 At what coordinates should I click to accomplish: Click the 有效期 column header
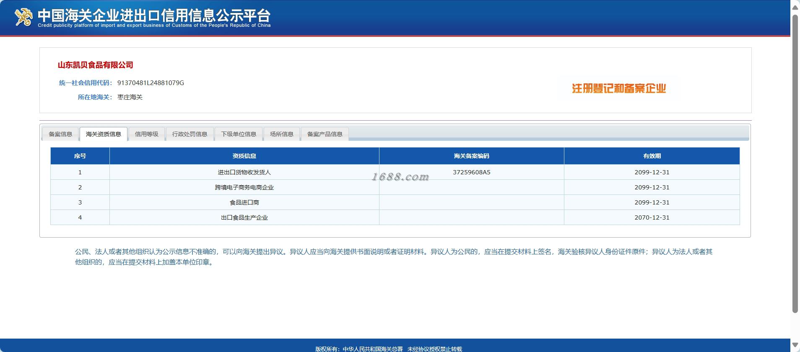[652, 156]
